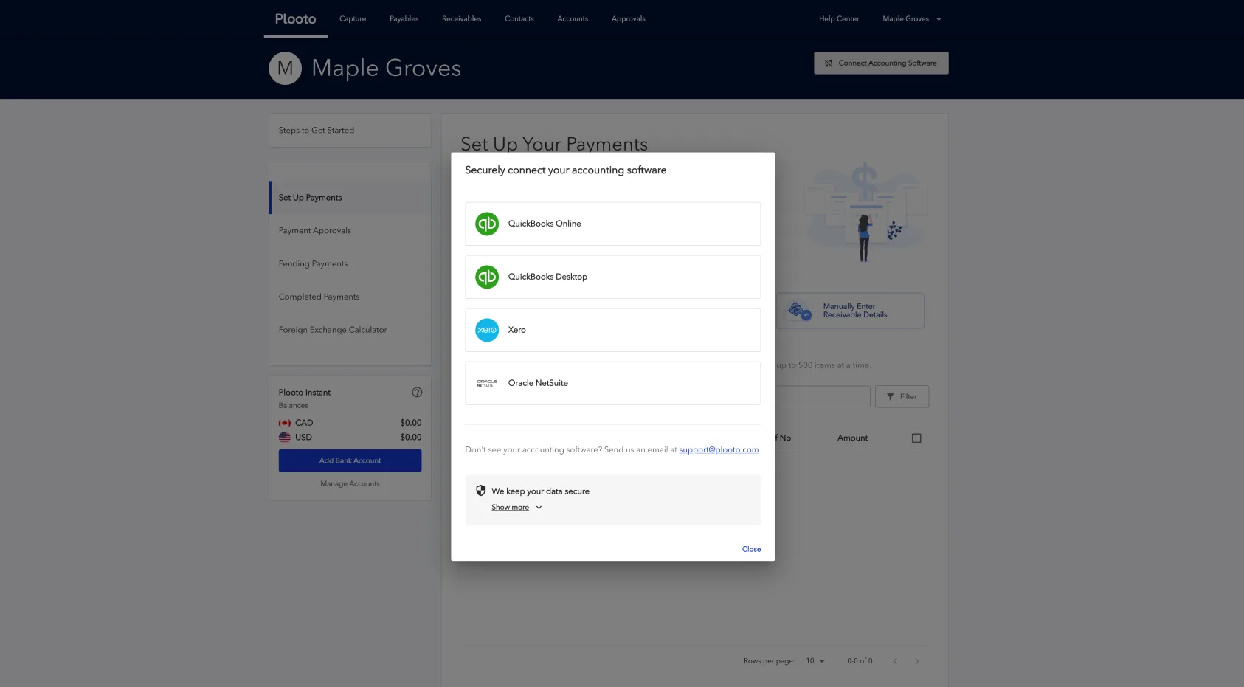Screen dimensions: 1244x687
Task: Click the Amount column header
Action: pos(852,438)
